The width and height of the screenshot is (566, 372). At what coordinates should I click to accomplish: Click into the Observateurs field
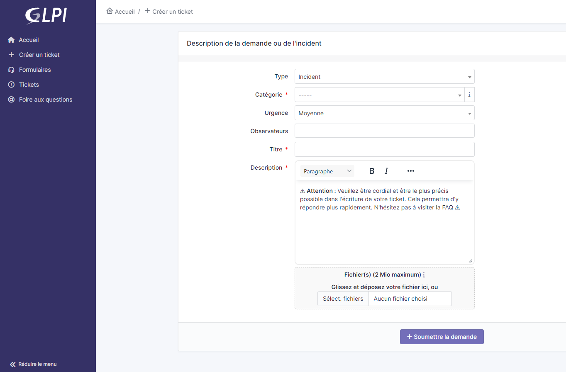tap(384, 131)
